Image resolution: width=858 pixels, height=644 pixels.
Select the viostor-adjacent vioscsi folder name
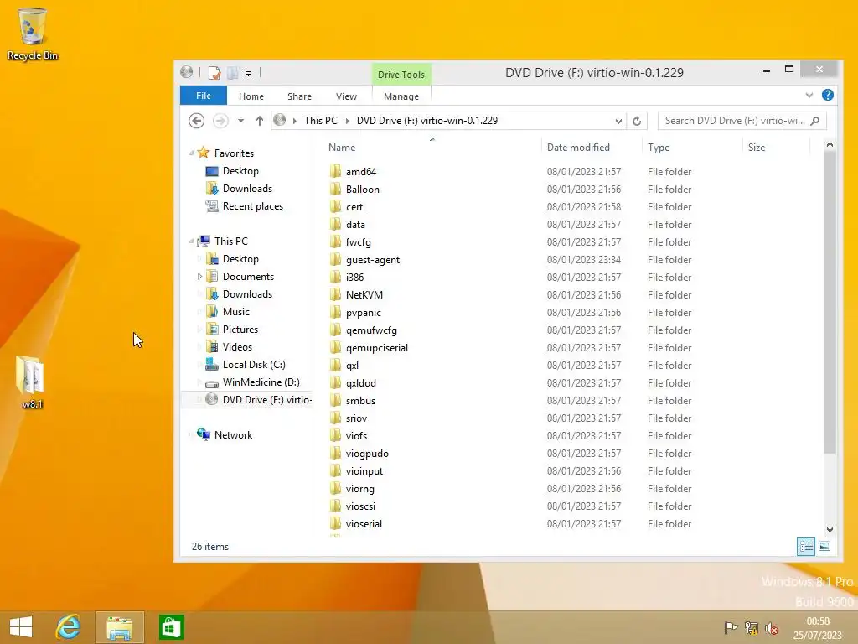point(360,506)
